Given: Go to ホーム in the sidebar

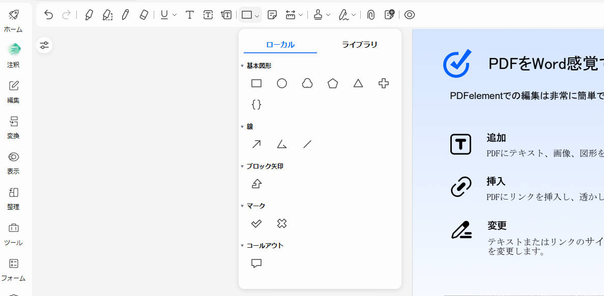Looking at the screenshot, I should pyautogui.click(x=13, y=20).
